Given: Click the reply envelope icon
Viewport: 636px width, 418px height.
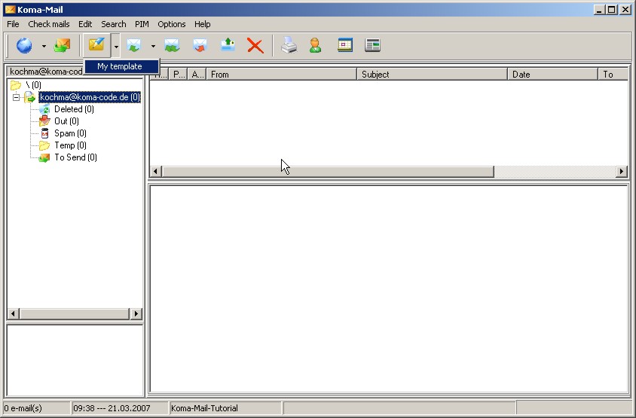Looking at the screenshot, I should (x=134, y=45).
